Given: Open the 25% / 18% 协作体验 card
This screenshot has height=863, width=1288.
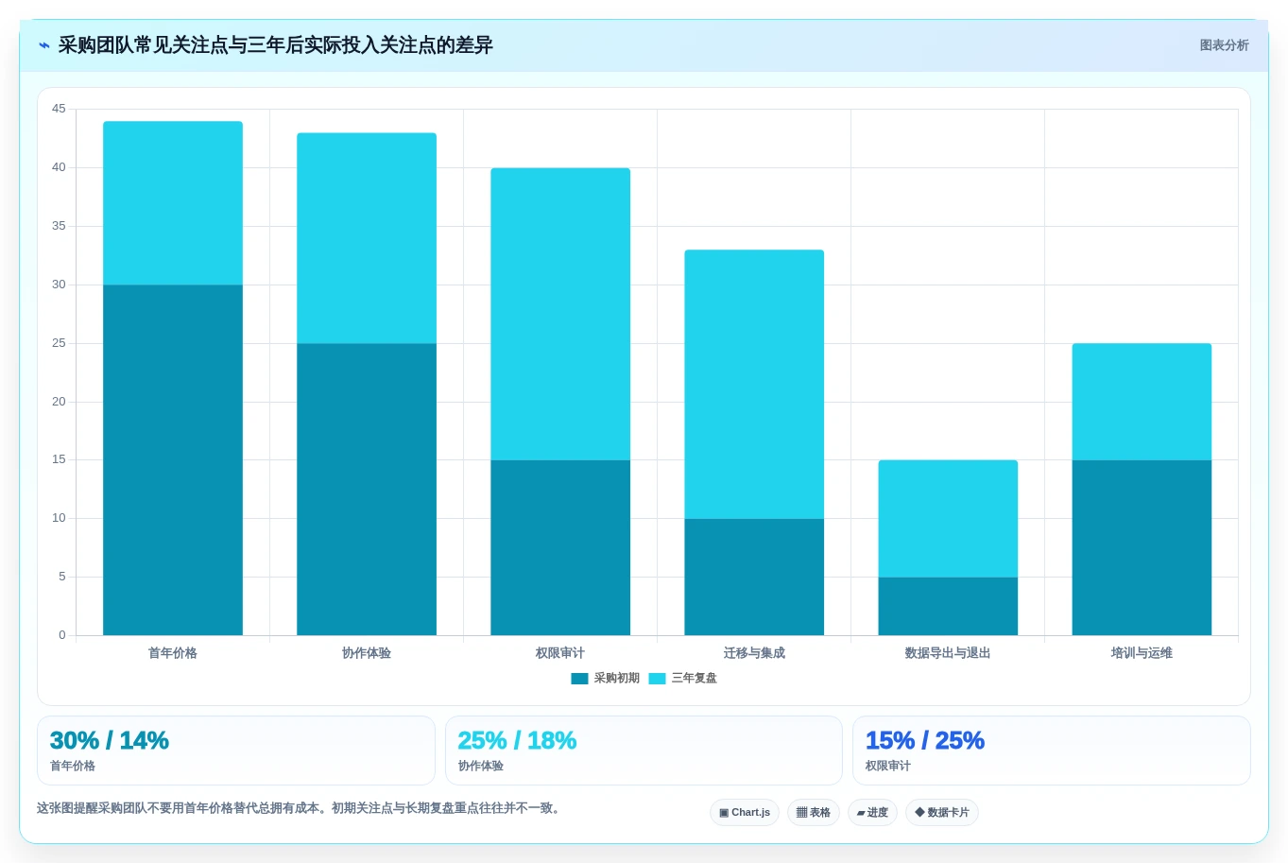Looking at the screenshot, I should [x=644, y=751].
